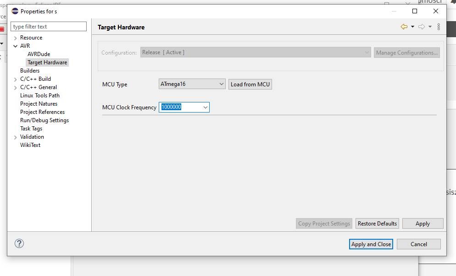Expand the Validation tree node
456x276 pixels.
click(x=16, y=137)
